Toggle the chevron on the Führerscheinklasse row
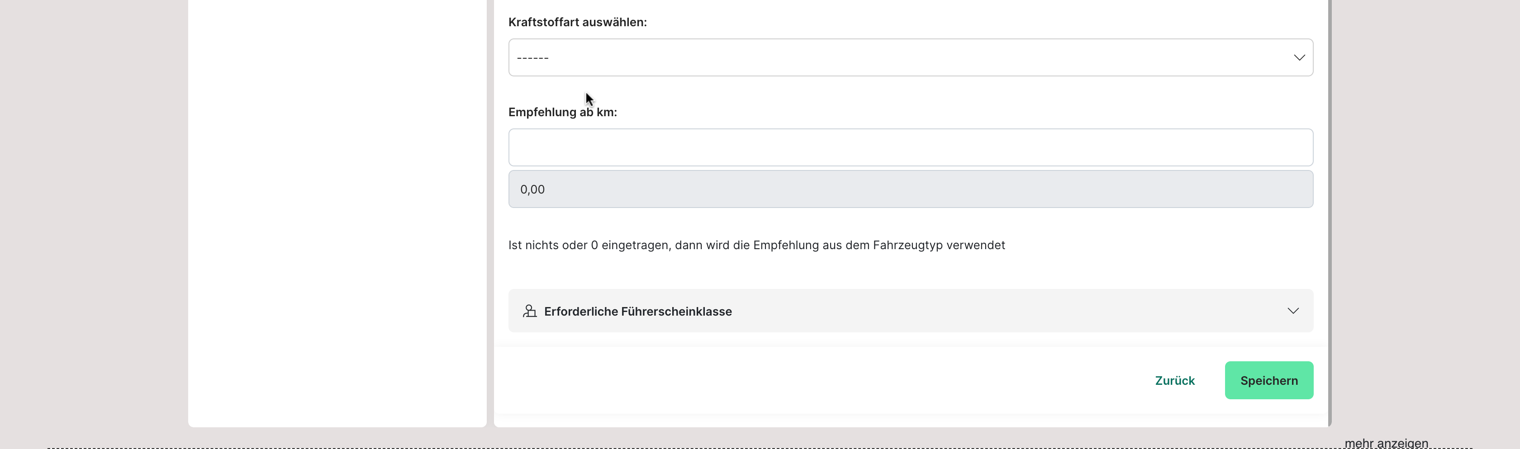Viewport: 1520px width, 449px height. pyautogui.click(x=1293, y=311)
